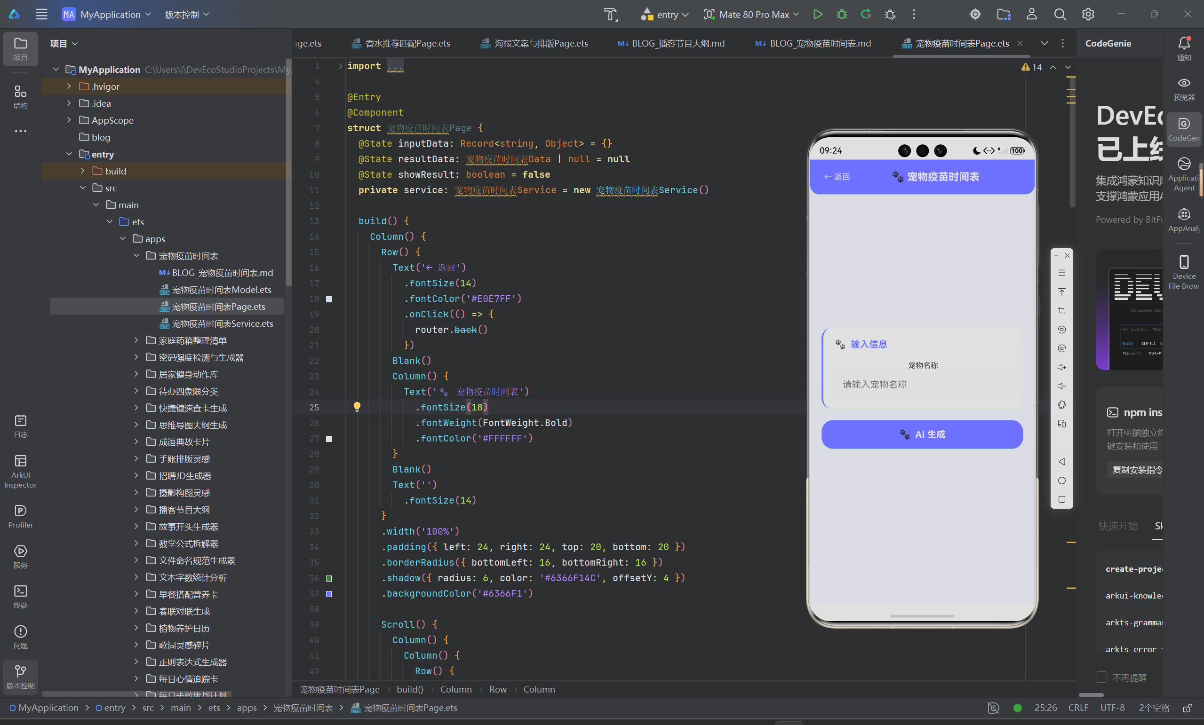Viewport: 1204px width, 725px height.
Task: Select the 快速开始 tab in CodeGenie
Action: [x=1118, y=526]
